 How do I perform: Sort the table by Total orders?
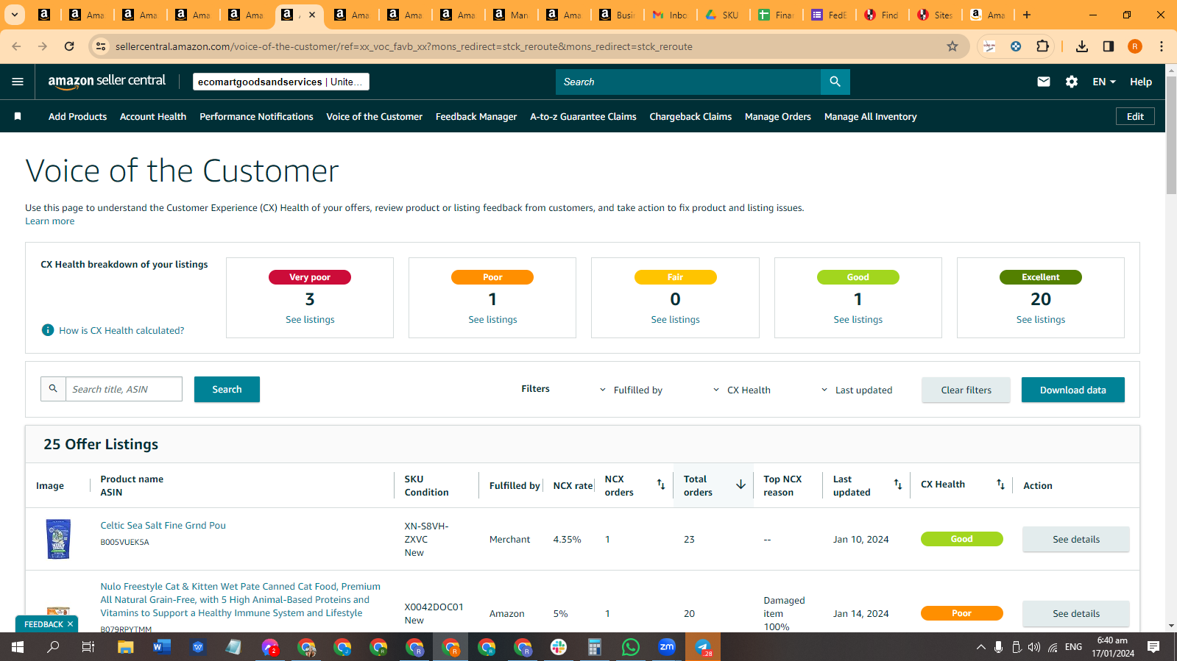click(x=741, y=485)
